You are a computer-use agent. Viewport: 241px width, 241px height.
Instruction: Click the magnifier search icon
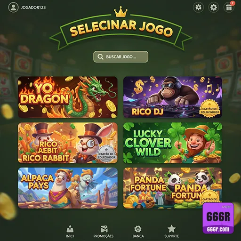tap(100, 56)
